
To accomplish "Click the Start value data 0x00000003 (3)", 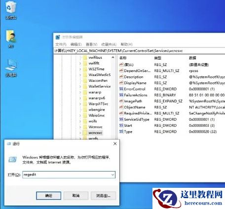I will (x=202, y=126).
